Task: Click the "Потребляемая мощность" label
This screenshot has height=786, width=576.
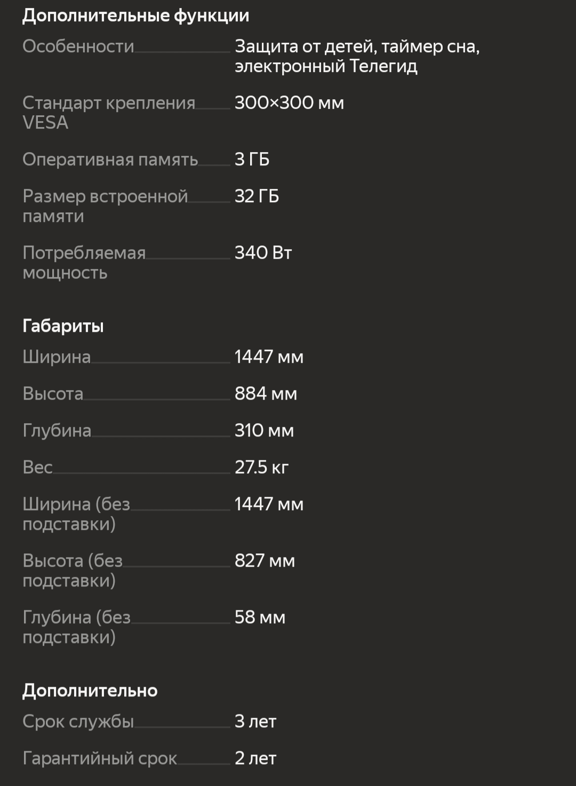Action: [x=84, y=263]
